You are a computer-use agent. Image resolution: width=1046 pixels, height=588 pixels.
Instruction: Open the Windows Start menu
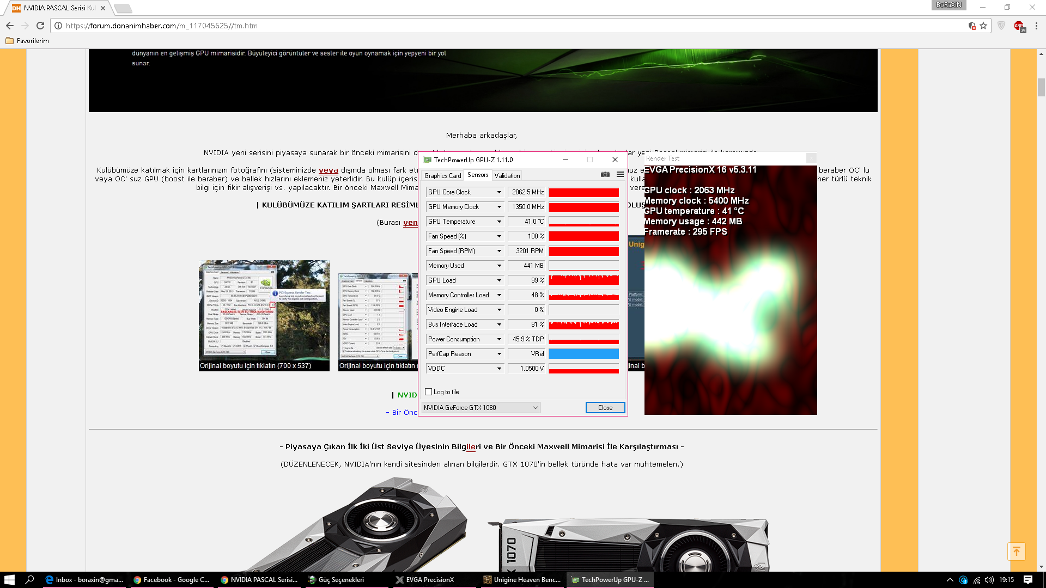pos(9,580)
